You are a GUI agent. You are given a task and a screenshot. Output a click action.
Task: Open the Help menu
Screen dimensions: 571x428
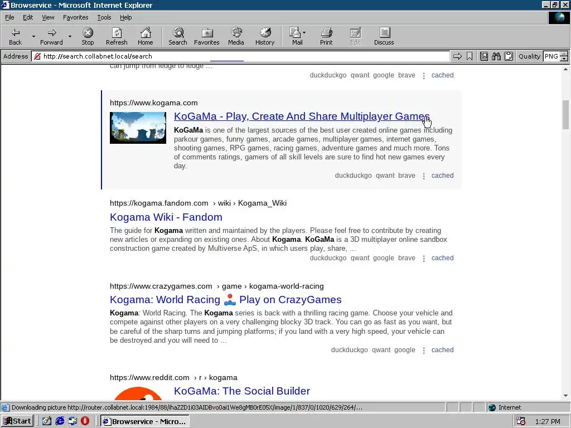point(125,17)
